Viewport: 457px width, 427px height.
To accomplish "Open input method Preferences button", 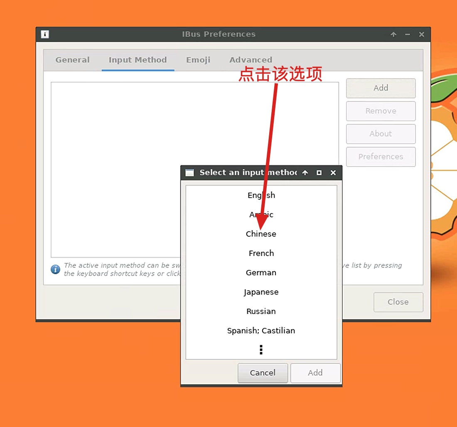I will coord(381,157).
